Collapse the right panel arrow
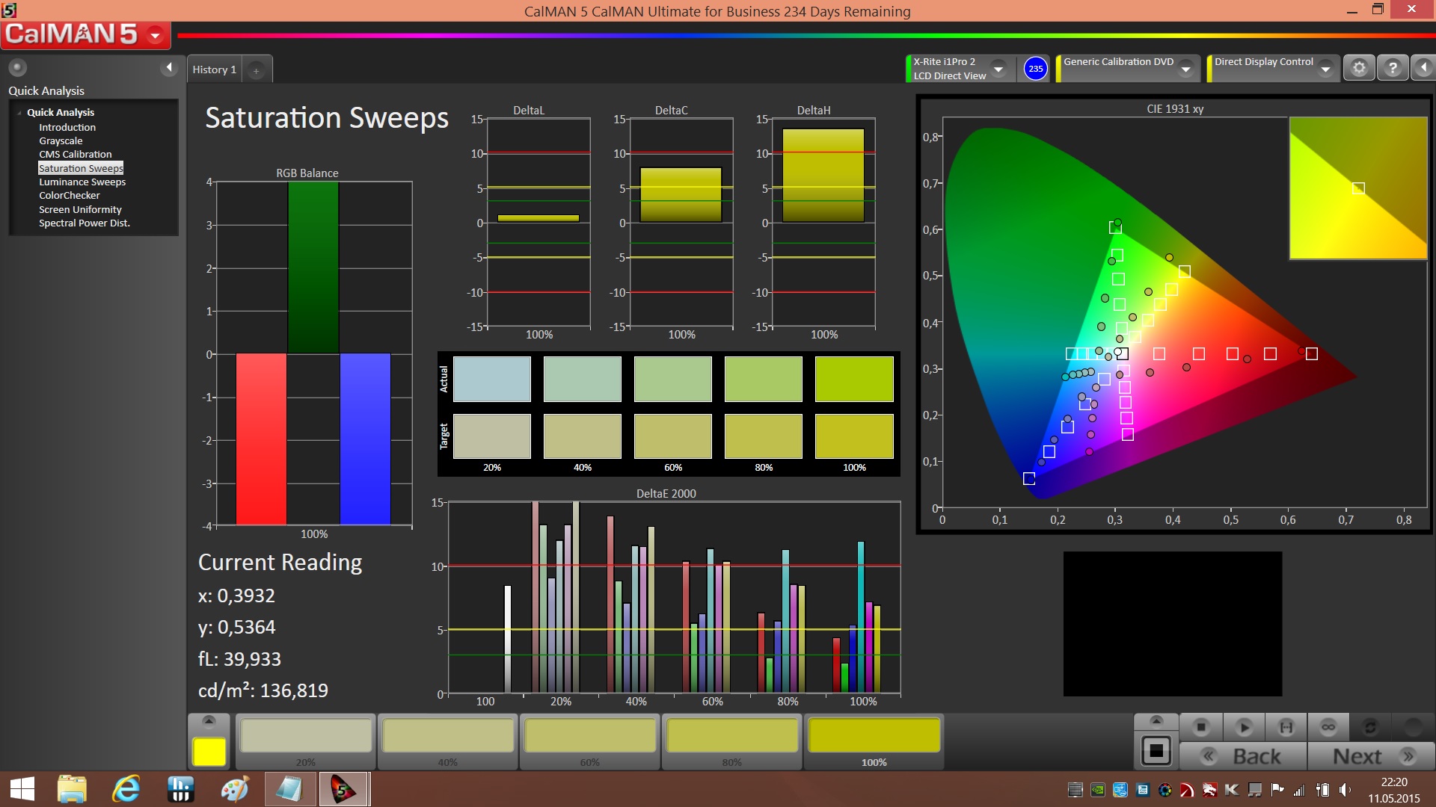1436x807 pixels. pyautogui.click(x=1423, y=68)
